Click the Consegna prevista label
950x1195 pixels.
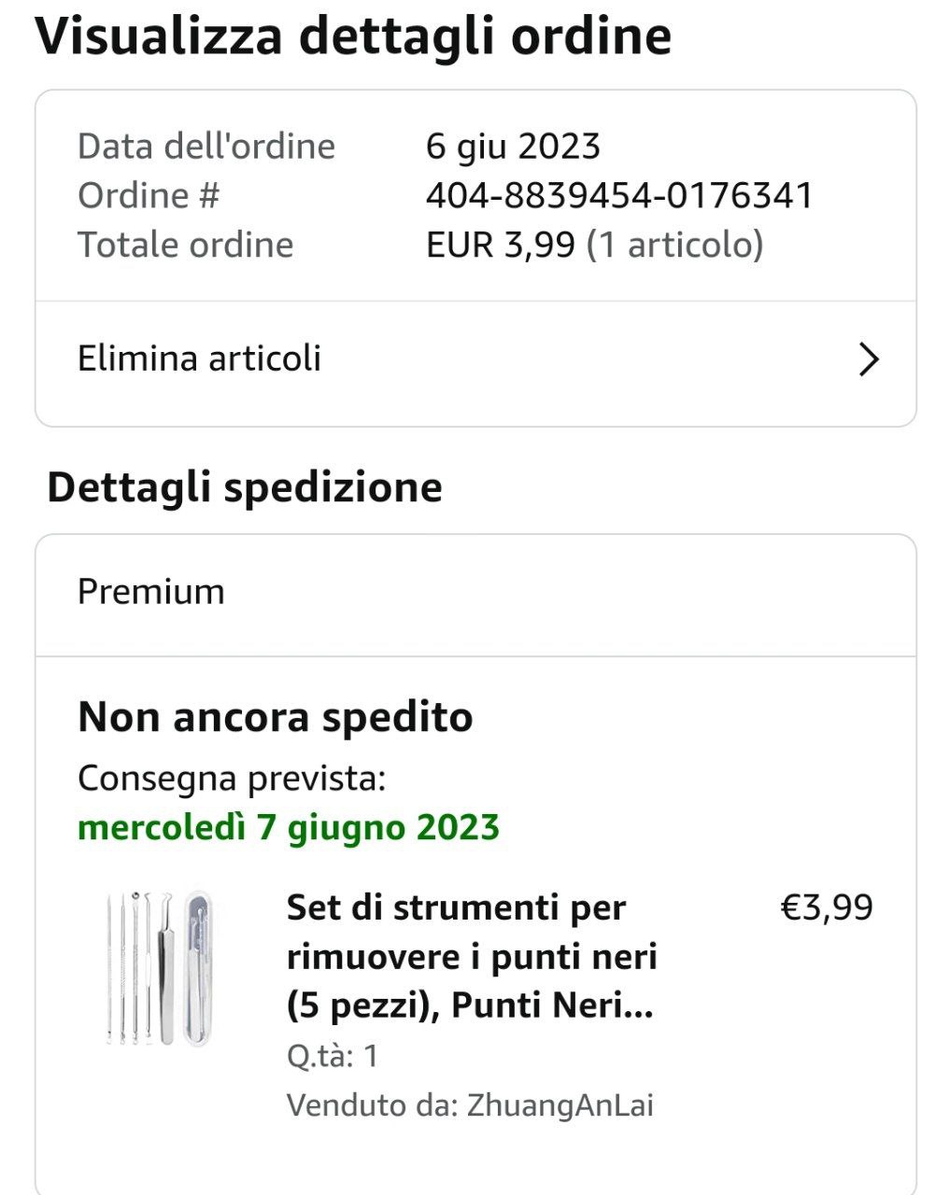pos(232,778)
